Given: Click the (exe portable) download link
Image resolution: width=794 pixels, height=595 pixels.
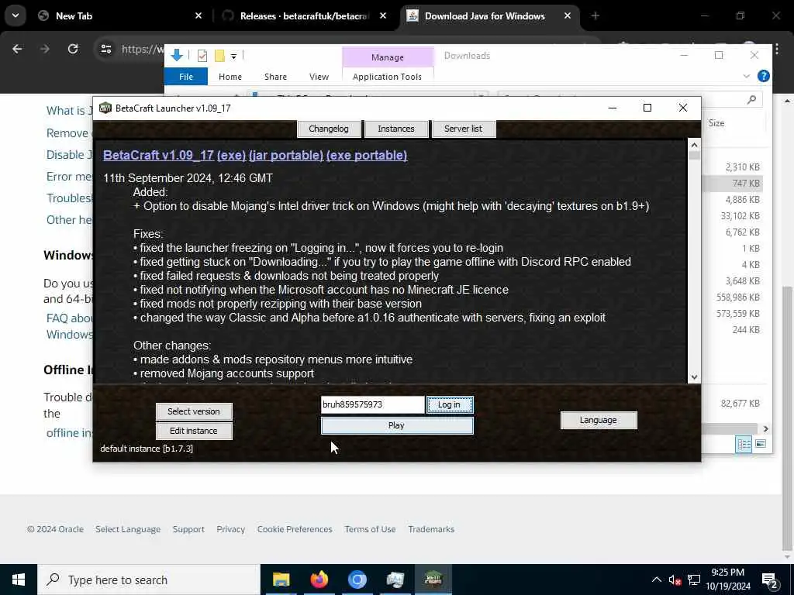Looking at the screenshot, I should point(367,155).
